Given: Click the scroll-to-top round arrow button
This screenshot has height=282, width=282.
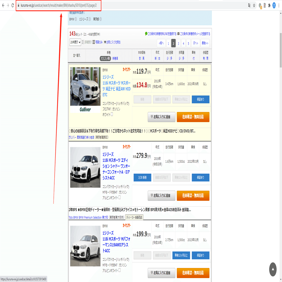Looking at the screenshot, I should point(273,269).
